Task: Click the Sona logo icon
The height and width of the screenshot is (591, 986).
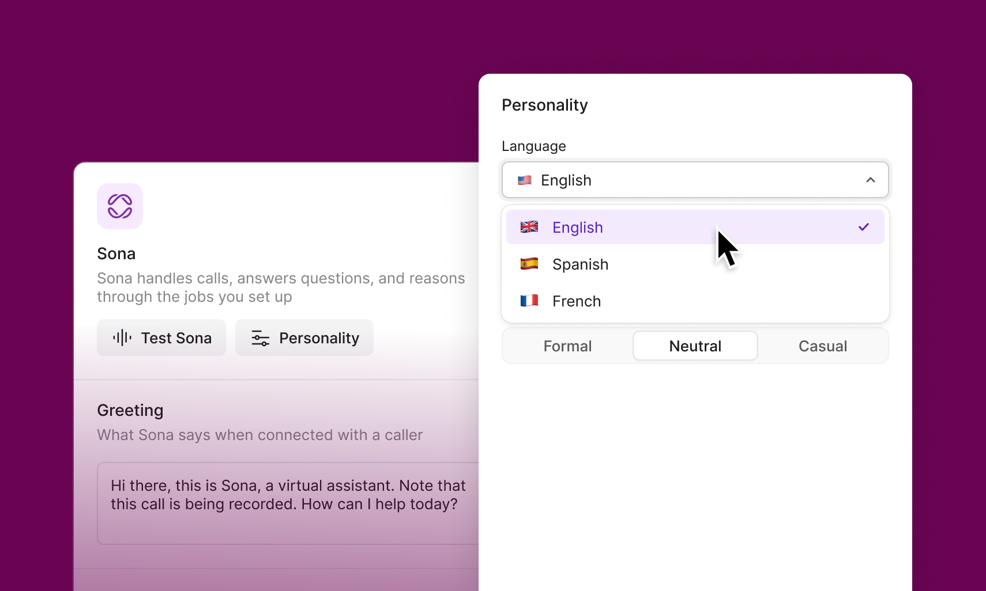Action: click(x=120, y=206)
